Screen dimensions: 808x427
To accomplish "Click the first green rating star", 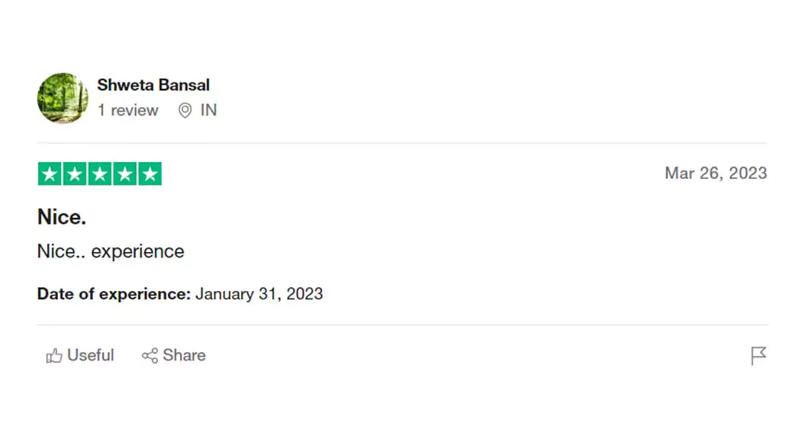I will pyautogui.click(x=50, y=174).
